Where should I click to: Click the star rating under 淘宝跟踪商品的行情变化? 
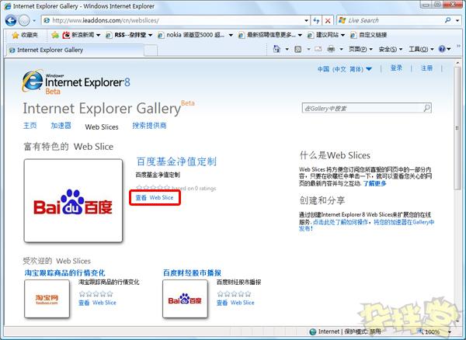(x=96, y=294)
